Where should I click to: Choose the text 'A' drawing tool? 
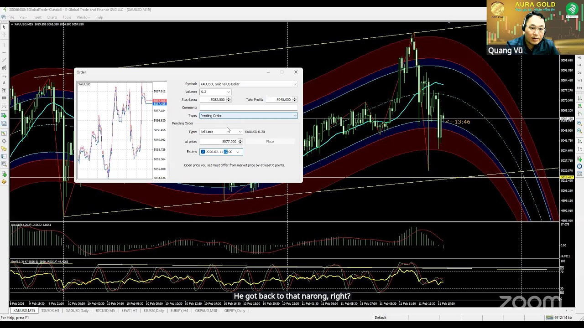click(x=4, y=84)
